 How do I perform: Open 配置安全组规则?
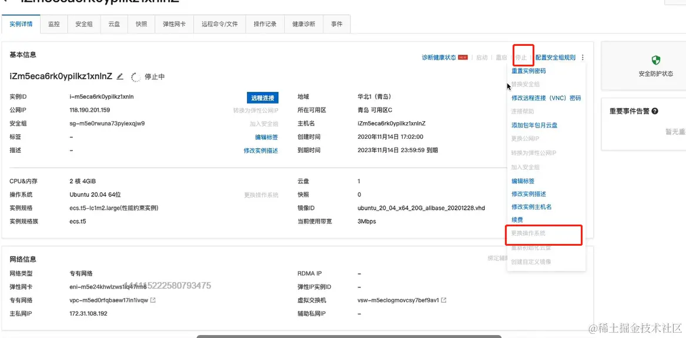click(x=555, y=57)
